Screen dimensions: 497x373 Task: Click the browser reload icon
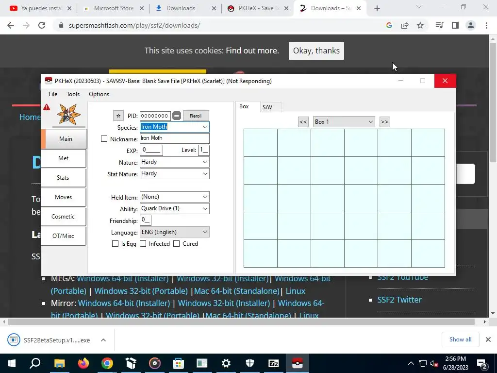42,25
